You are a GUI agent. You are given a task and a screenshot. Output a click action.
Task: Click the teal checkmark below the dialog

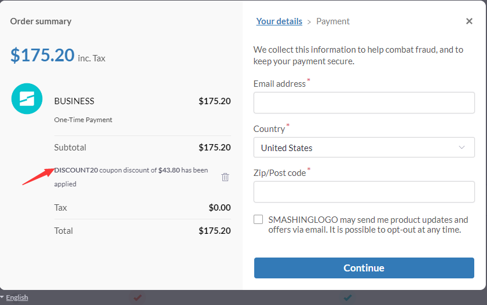coord(347,297)
